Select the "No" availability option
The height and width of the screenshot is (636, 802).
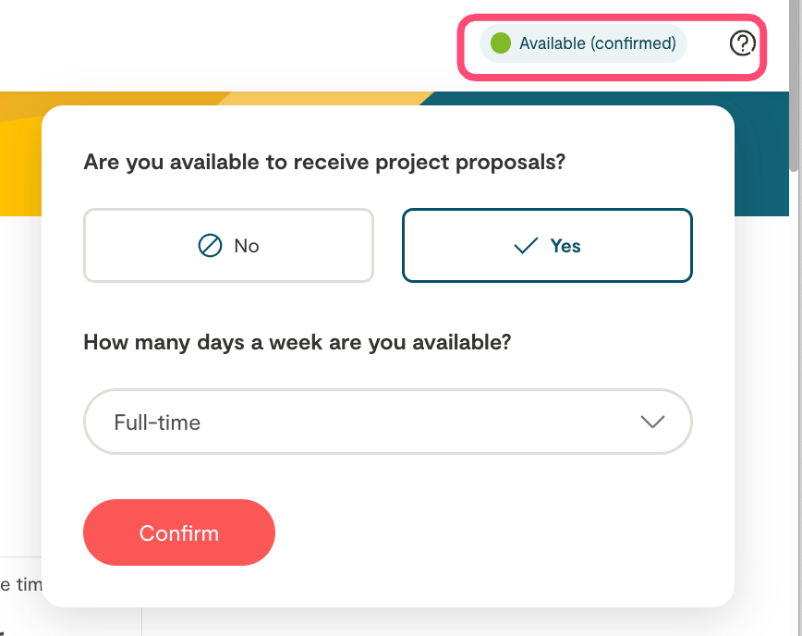pos(228,245)
